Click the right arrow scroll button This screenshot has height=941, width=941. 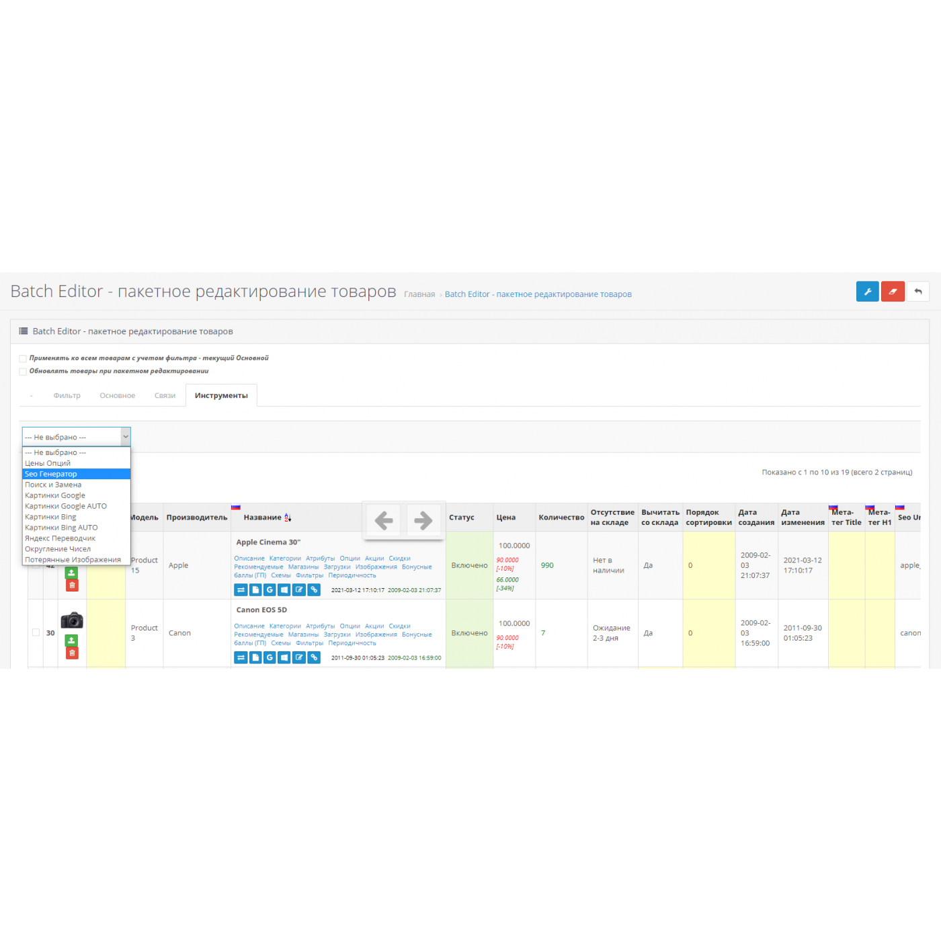(423, 520)
